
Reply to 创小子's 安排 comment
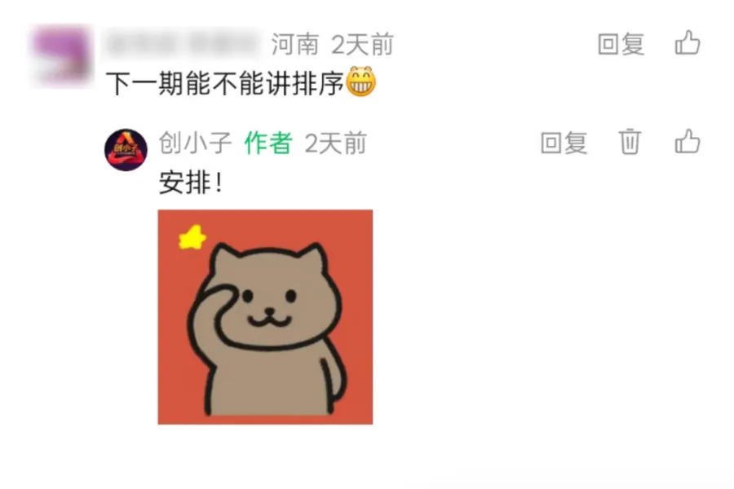(x=564, y=143)
